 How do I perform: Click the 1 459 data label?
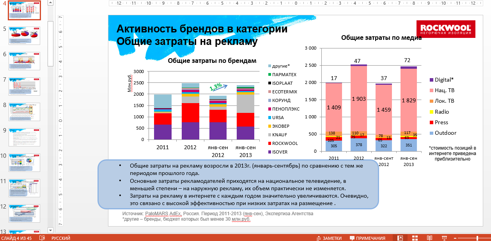(x=384, y=110)
